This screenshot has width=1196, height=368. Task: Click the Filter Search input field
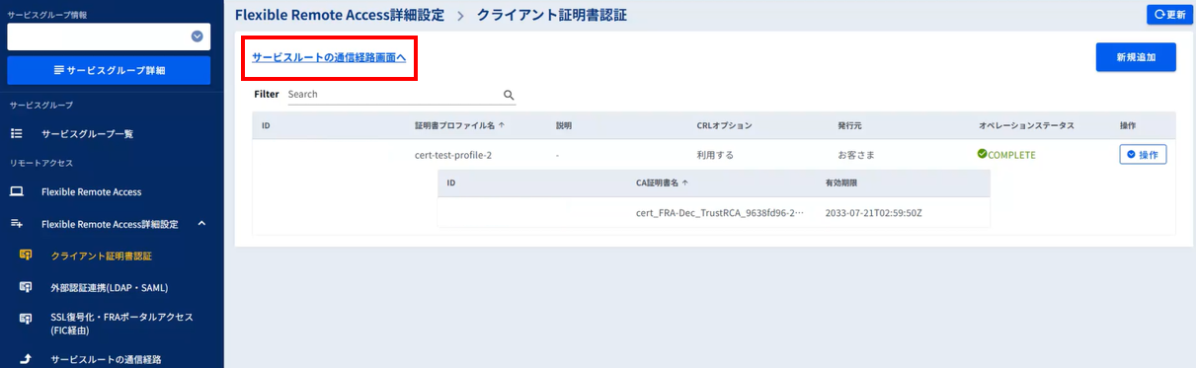394,94
